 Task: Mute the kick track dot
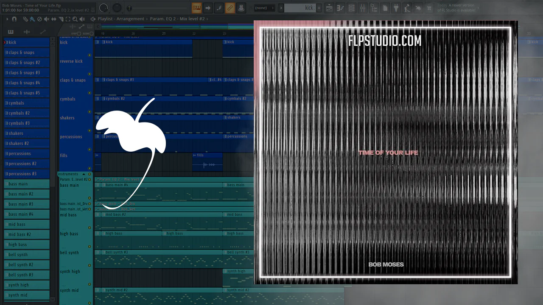[90, 55]
